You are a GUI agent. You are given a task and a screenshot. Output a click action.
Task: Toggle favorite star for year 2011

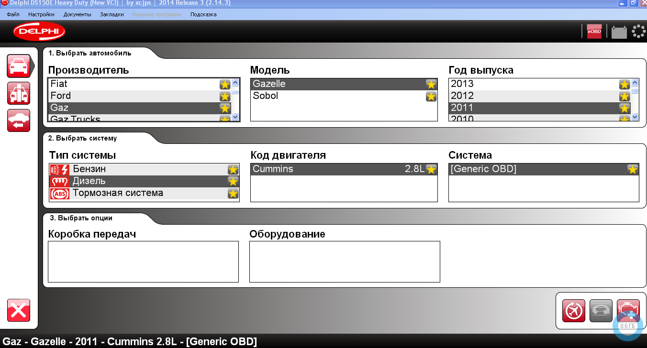pos(625,108)
